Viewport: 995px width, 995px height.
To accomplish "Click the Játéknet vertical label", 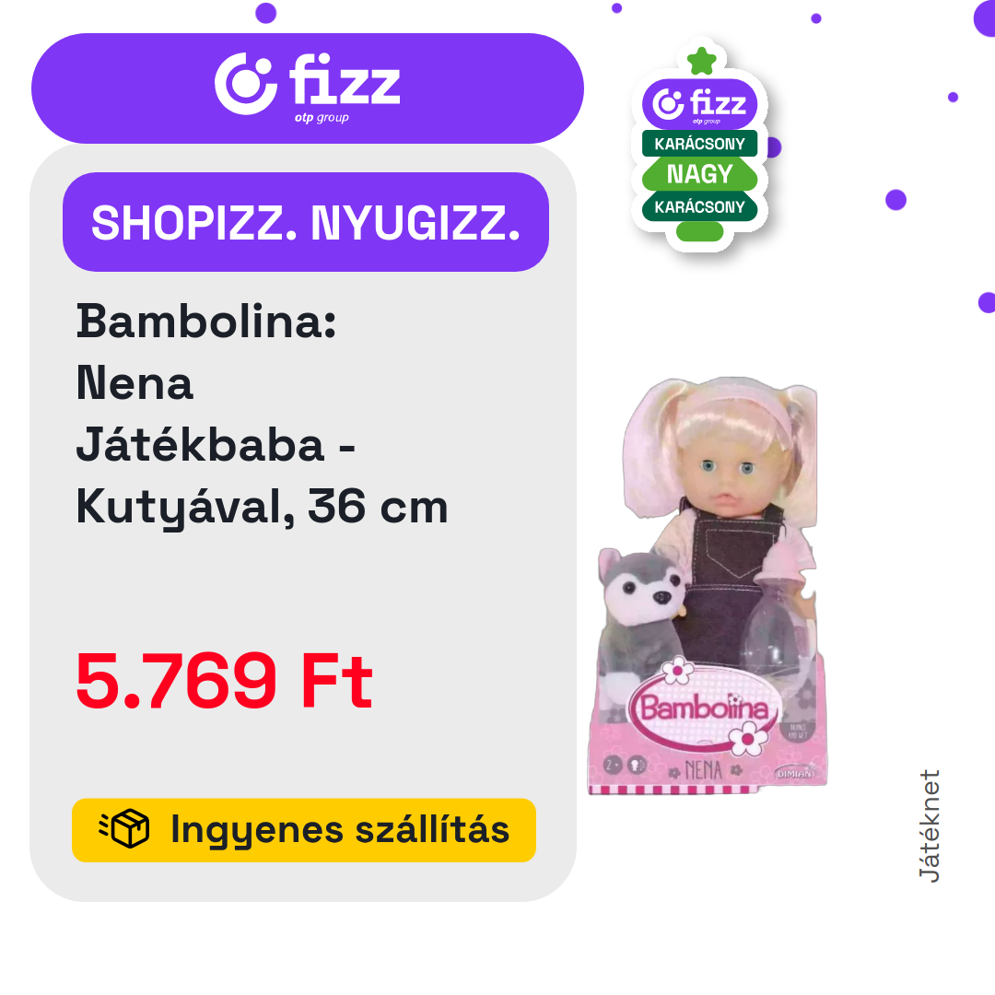I will 929,825.
